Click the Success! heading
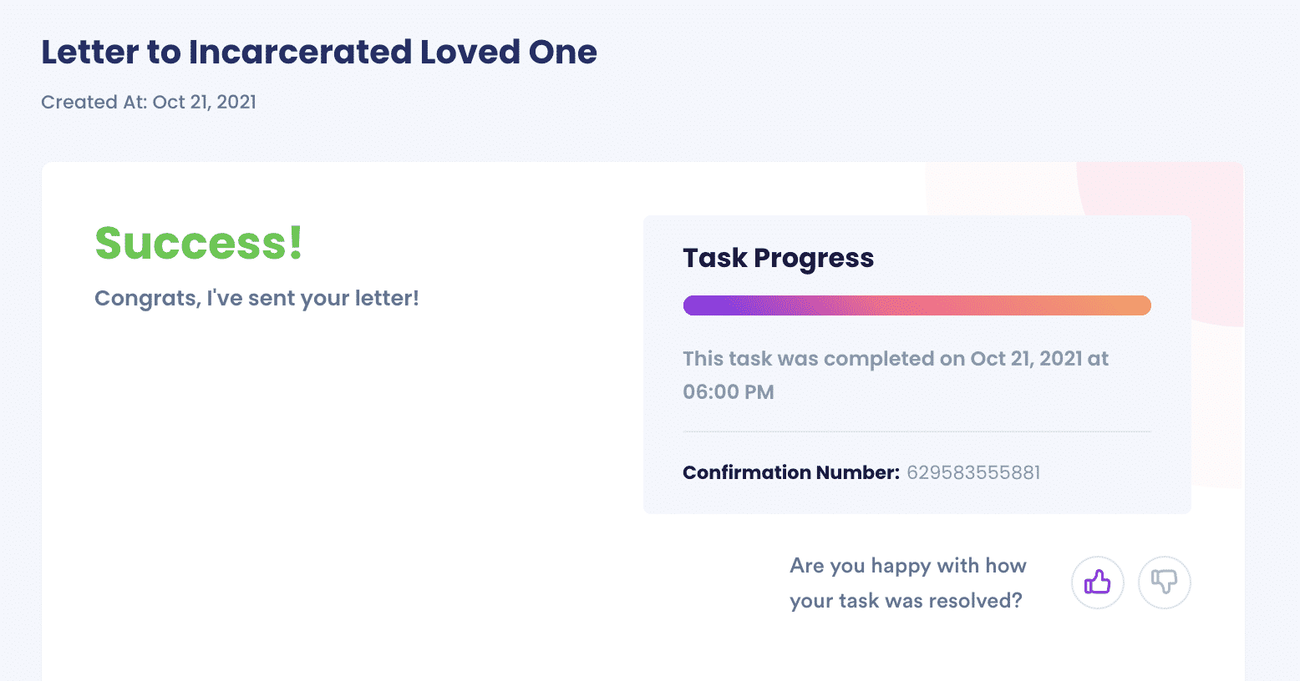1300x681 pixels. coord(199,243)
